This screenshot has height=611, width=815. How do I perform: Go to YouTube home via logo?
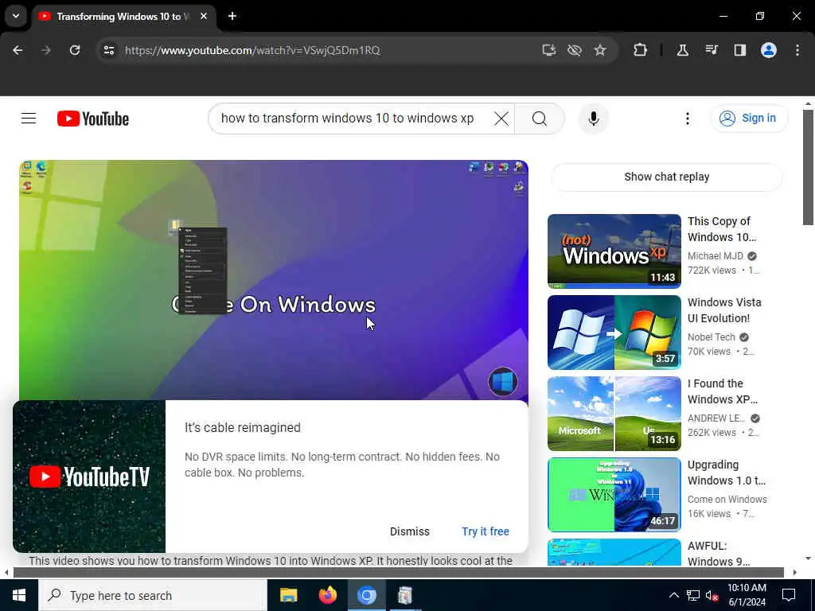tap(93, 119)
